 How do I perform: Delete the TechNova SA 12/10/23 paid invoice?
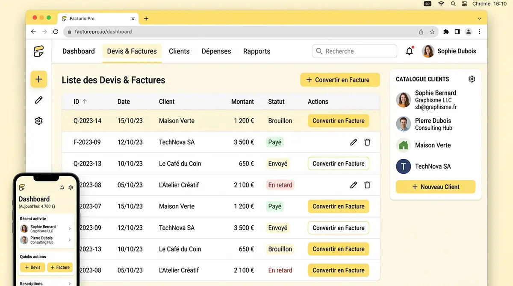tap(367, 142)
